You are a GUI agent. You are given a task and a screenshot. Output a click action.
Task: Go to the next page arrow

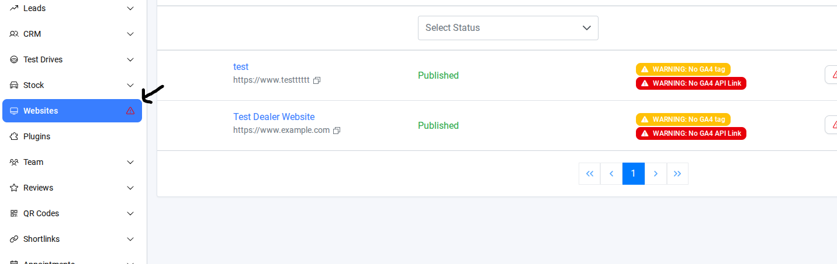(x=656, y=174)
